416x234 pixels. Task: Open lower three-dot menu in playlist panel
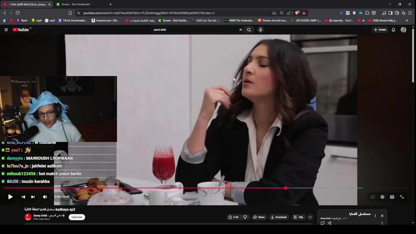pos(382,223)
